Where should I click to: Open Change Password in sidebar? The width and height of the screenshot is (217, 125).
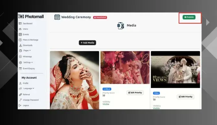(31, 100)
